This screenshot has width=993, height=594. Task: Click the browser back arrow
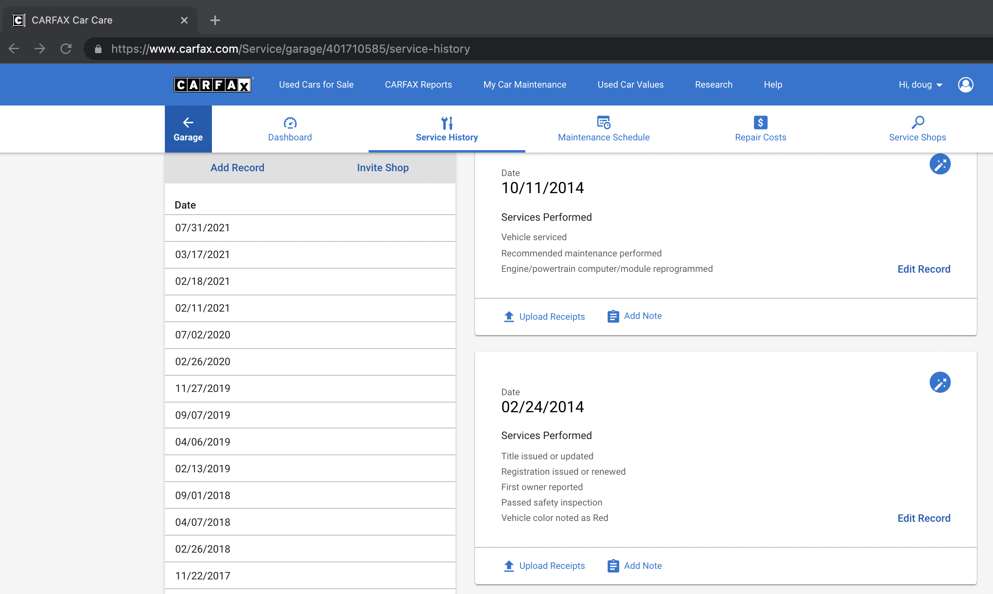click(x=14, y=49)
